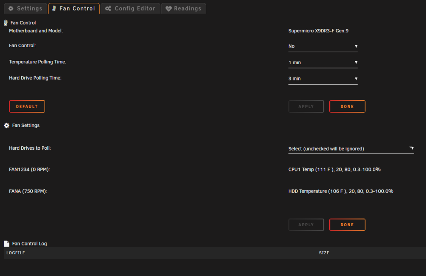Click the document icon beside Fan Control Log
The width and height of the screenshot is (426, 276).
(7, 244)
